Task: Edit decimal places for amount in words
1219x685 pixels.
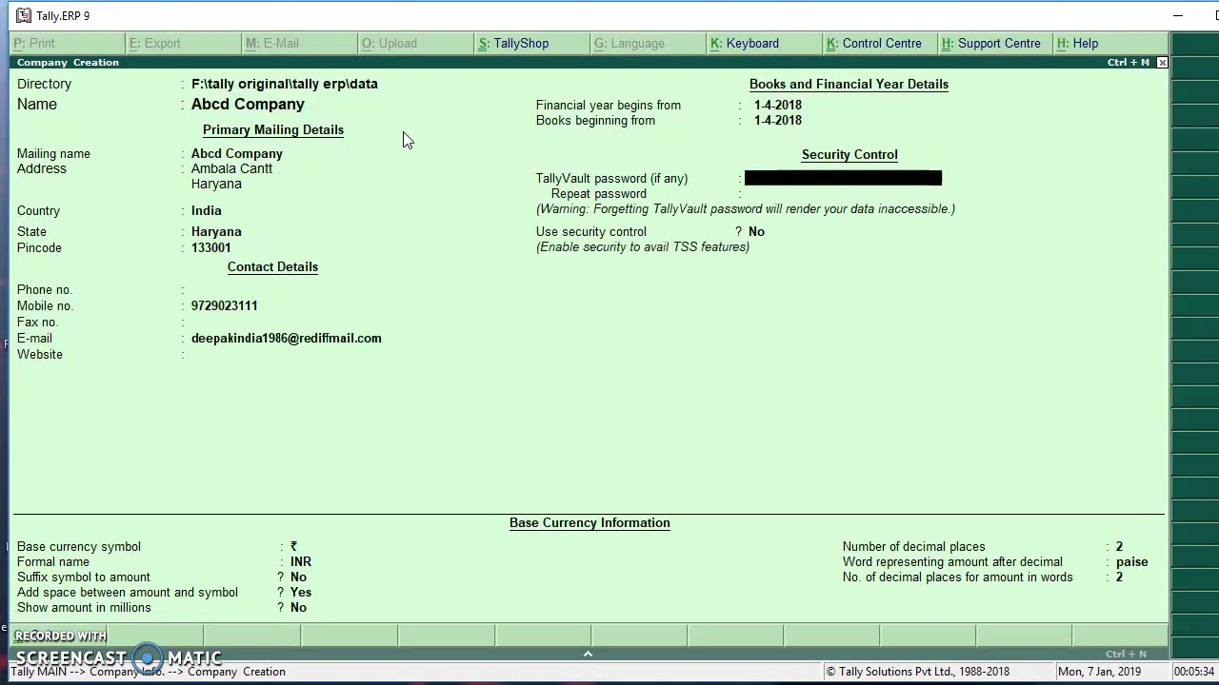Action: point(1120,577)
